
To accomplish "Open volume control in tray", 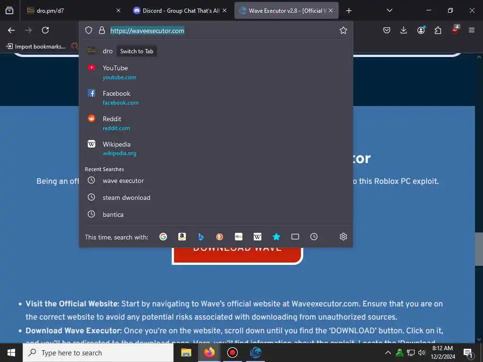I will coord(422,353).
